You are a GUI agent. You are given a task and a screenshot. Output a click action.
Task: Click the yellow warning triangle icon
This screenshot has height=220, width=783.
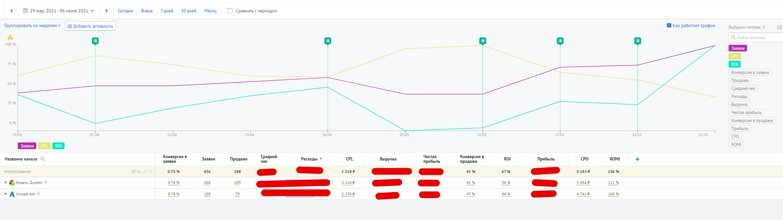[x=10, y=37]
